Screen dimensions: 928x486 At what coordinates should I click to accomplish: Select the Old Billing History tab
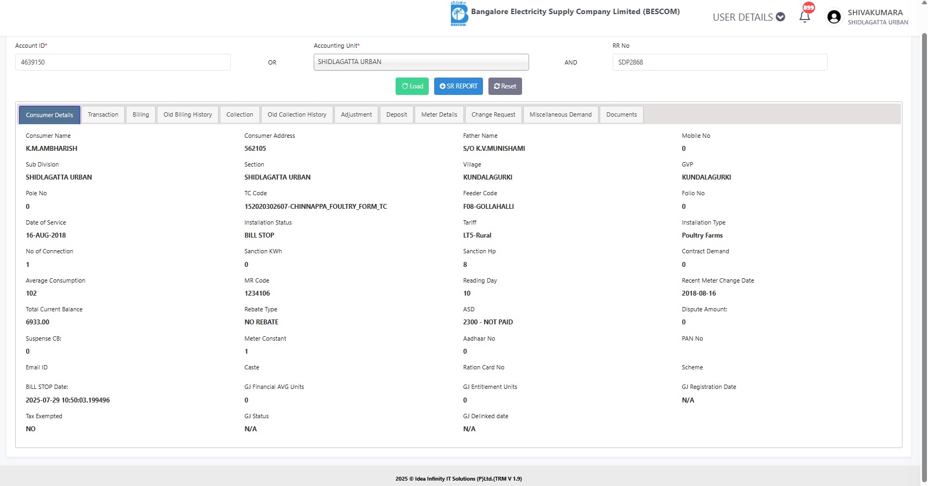point(188,114)
